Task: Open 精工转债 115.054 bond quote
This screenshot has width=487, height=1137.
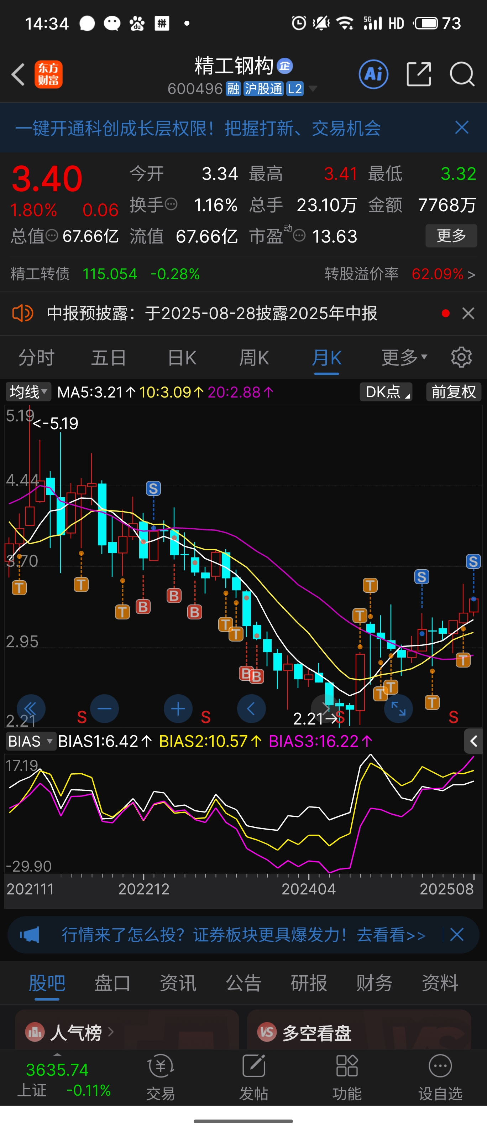Action: [x=105, y=274]
